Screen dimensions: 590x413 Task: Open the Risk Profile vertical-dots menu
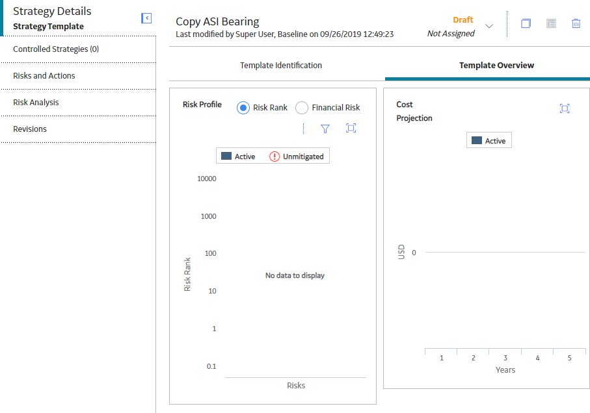click(303, 129)
